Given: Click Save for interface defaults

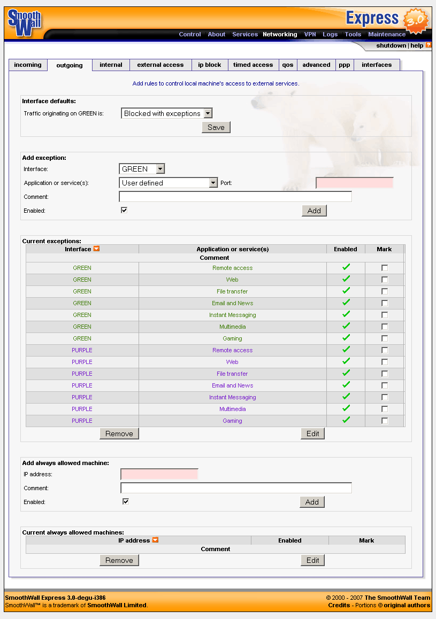Looking at the screenshot, I should click(x=216, y=127).
